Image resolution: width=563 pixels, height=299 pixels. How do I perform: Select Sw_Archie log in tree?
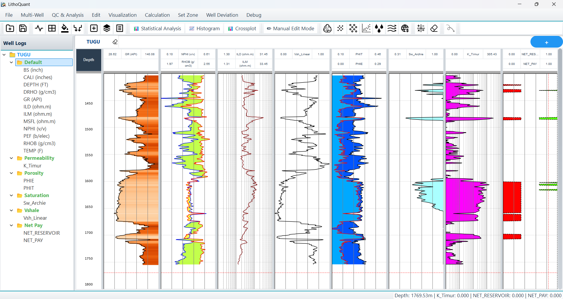tap(35, 203)
